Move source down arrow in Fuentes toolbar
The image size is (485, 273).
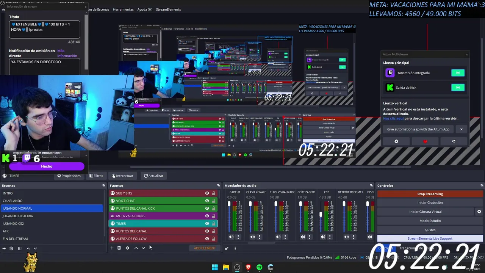pyautogui.click(x=143, y=248)
